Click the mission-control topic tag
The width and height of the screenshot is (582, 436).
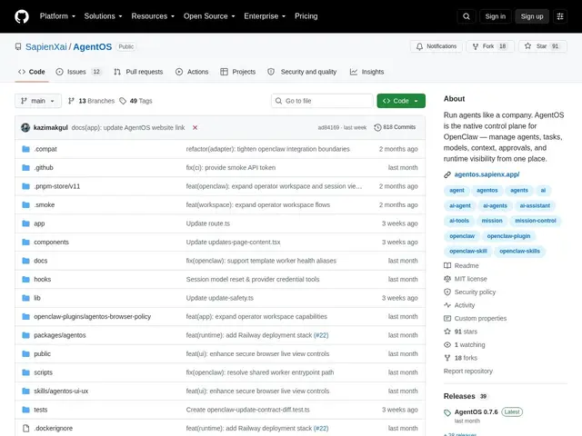tap(536, 221)
